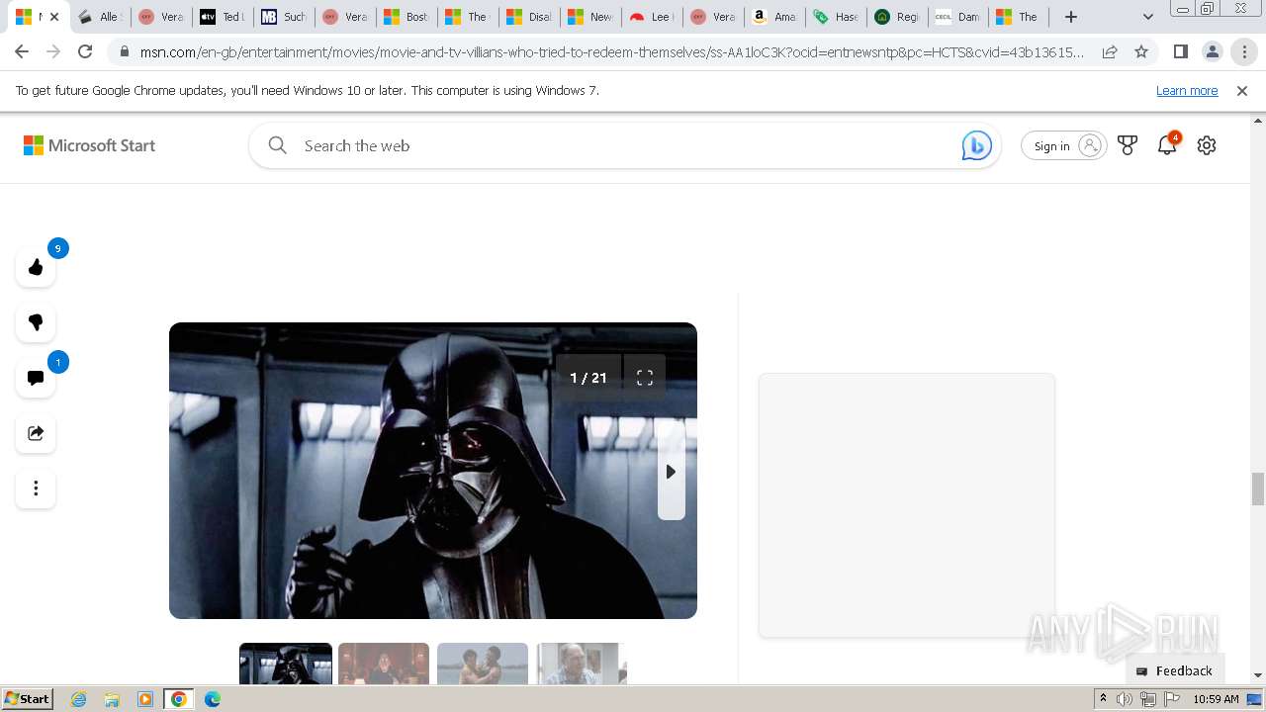Dismiss the Chrome update infobar
Screen dimensions: 1266x712
[1242, 90]
